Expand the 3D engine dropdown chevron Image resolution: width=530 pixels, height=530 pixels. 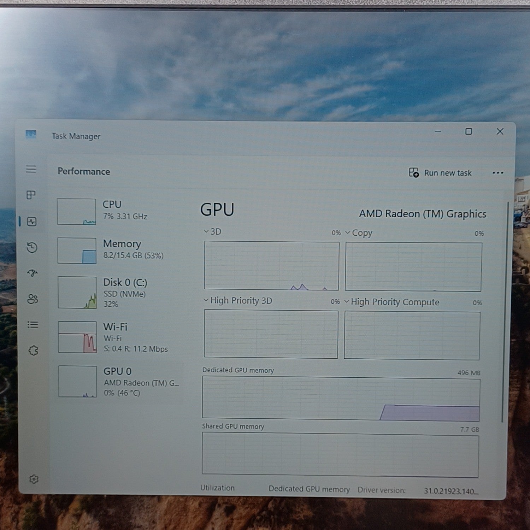click(206, 231)
